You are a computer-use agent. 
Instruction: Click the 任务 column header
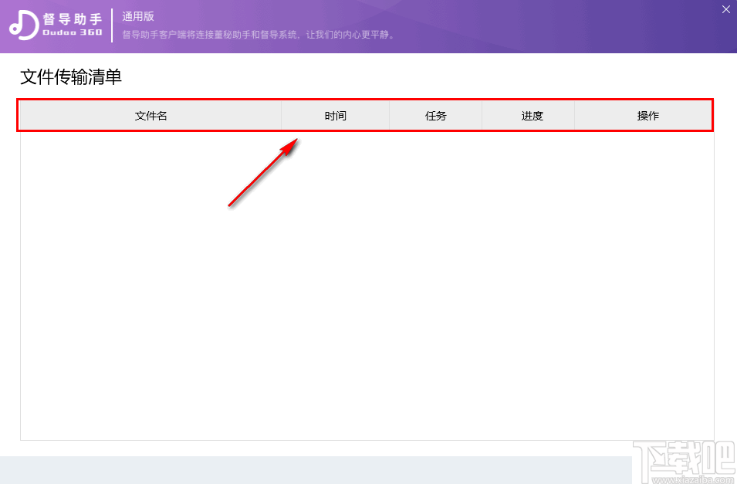click(x=435, y=115)
